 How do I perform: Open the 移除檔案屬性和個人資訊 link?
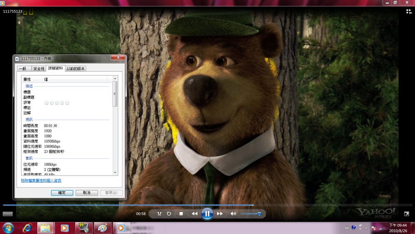pyautogui.click(x=41, y=181)
